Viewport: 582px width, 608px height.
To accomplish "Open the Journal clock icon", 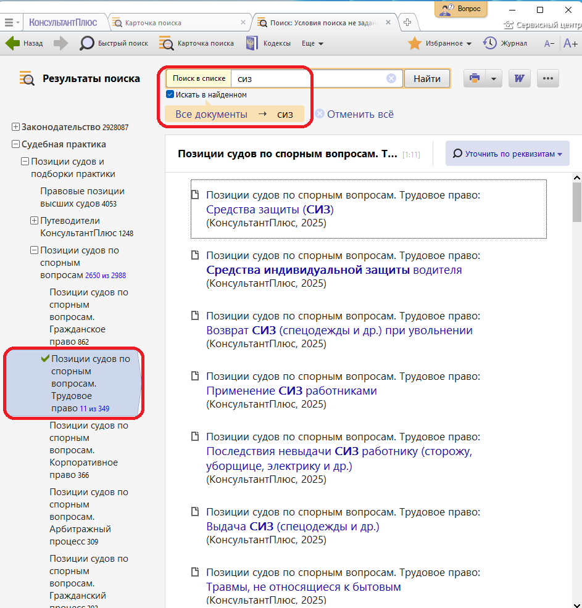I will (x=489, y=43).
